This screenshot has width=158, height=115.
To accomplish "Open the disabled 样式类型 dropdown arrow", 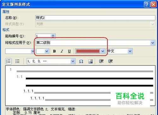I will pos(153,24).
